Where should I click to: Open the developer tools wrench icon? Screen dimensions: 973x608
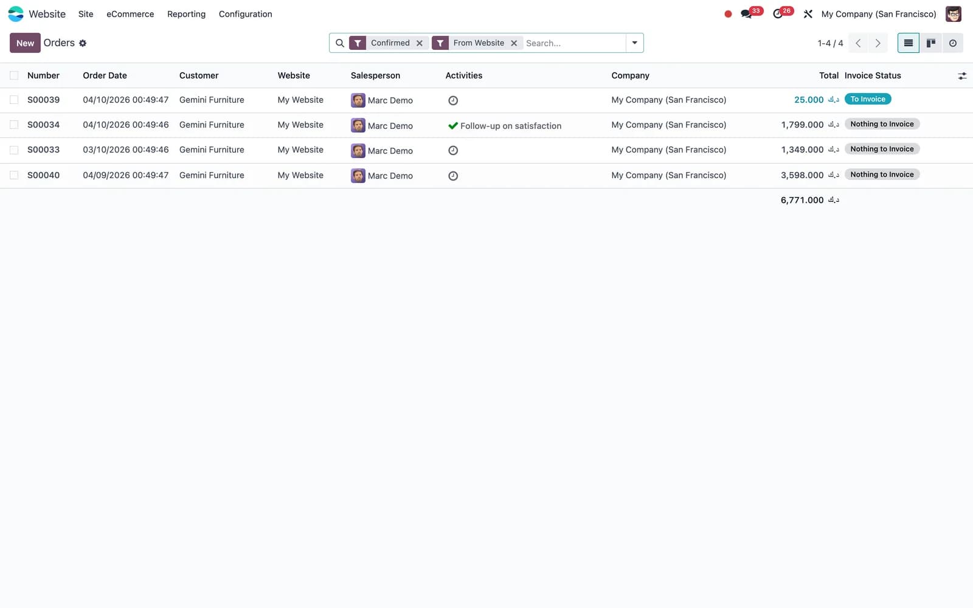808,14
